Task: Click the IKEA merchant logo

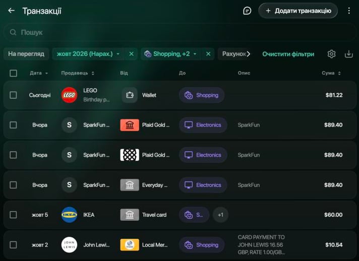Action: pos(69,215)
